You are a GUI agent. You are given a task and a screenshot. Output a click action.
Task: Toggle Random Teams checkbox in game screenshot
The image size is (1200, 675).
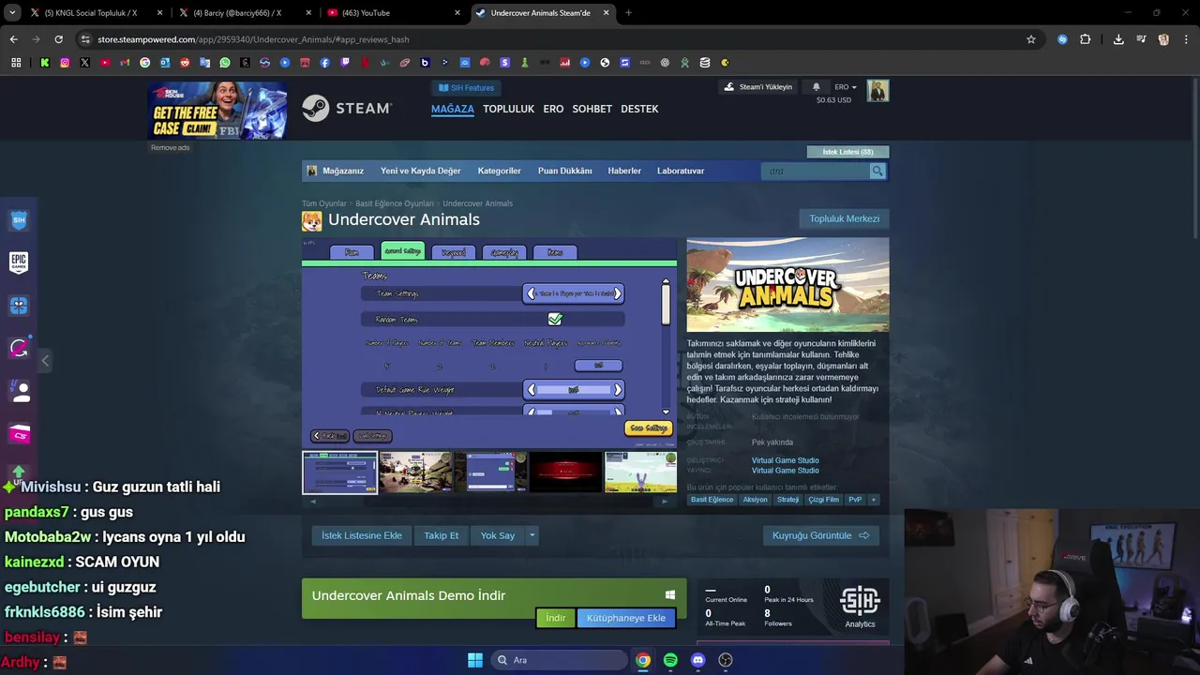click(555, 319)
